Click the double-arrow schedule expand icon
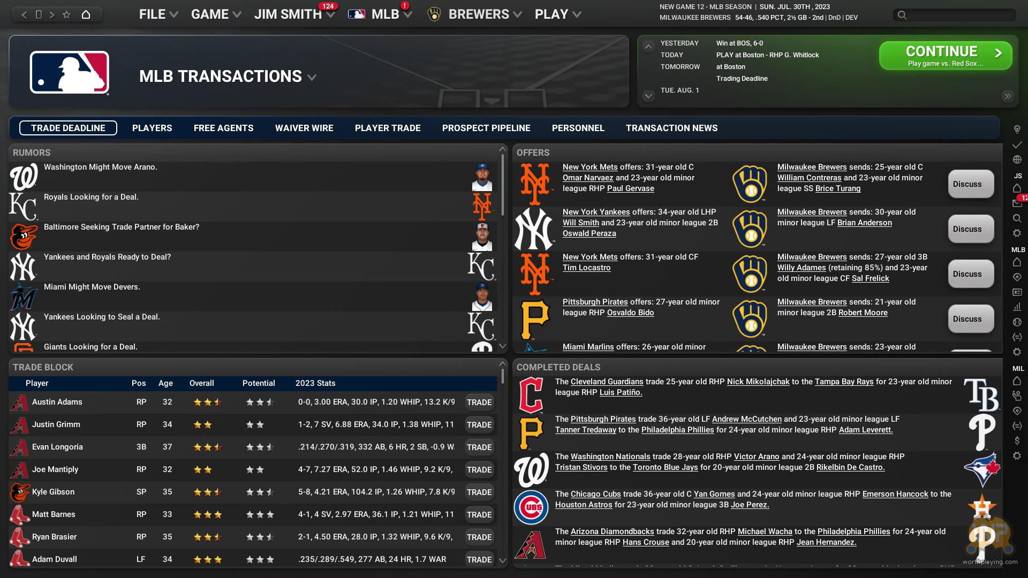The height and width of the screenshot is (578, 1028). [x=1008, y=96]
